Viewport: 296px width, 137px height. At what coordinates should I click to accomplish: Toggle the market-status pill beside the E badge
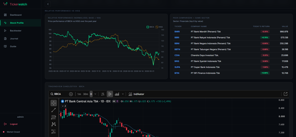[114, 101]
